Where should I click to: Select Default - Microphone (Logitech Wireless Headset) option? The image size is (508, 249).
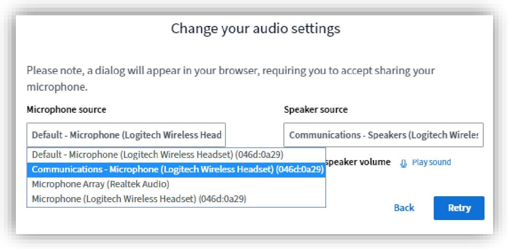(158, 154)
